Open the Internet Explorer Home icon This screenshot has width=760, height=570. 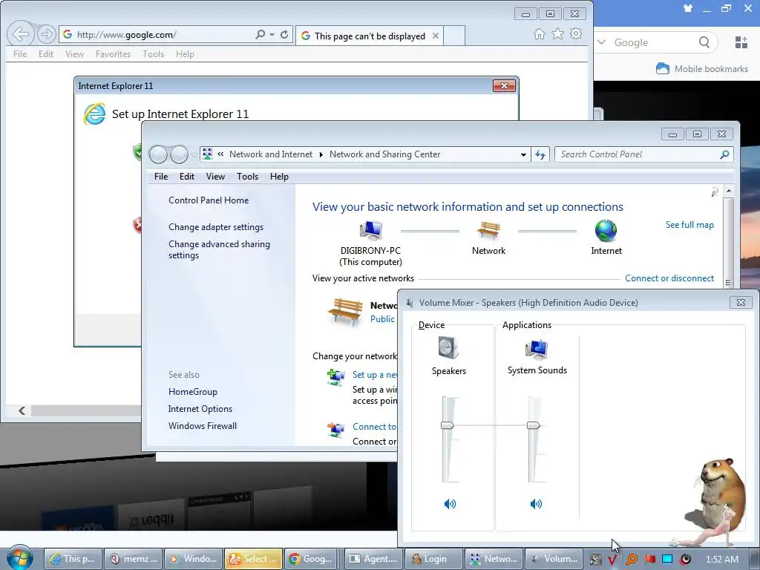tap(540, 34)
